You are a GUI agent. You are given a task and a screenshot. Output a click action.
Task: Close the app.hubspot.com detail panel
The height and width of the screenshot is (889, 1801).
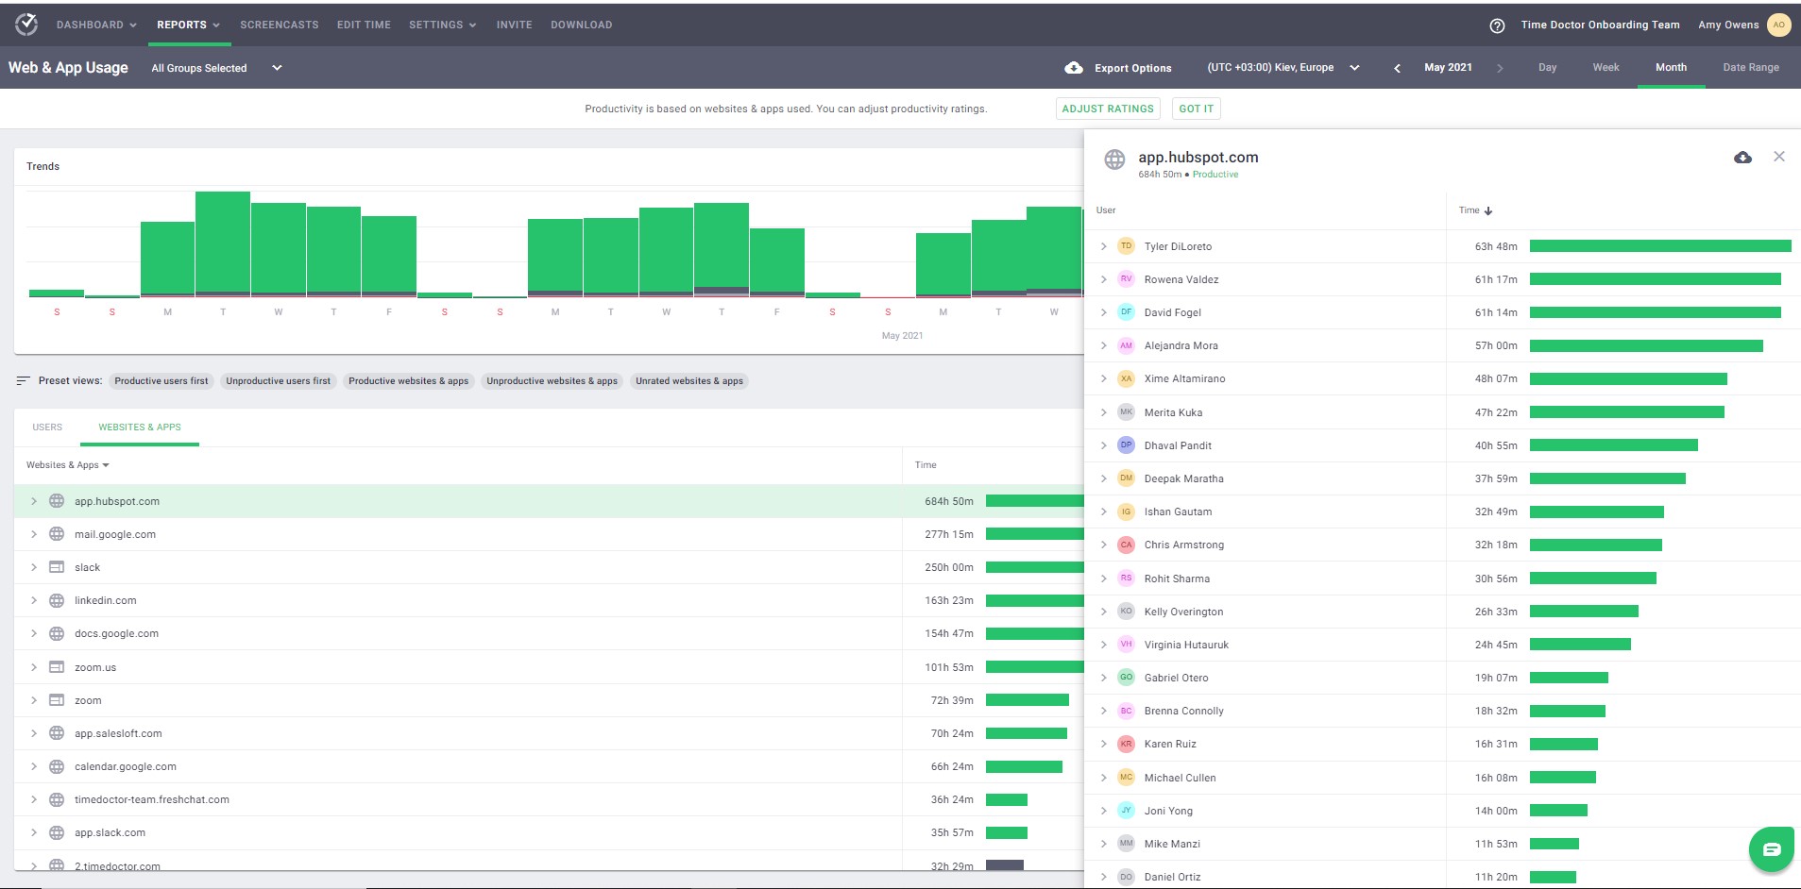pos(1779,157)
